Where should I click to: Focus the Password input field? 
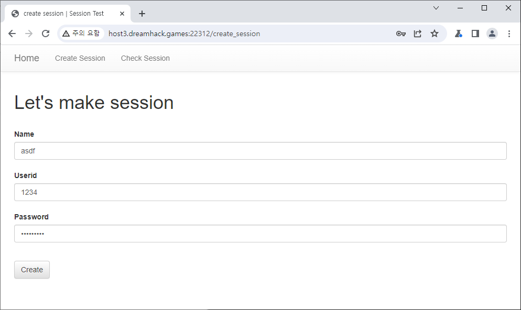pos(260,234)
